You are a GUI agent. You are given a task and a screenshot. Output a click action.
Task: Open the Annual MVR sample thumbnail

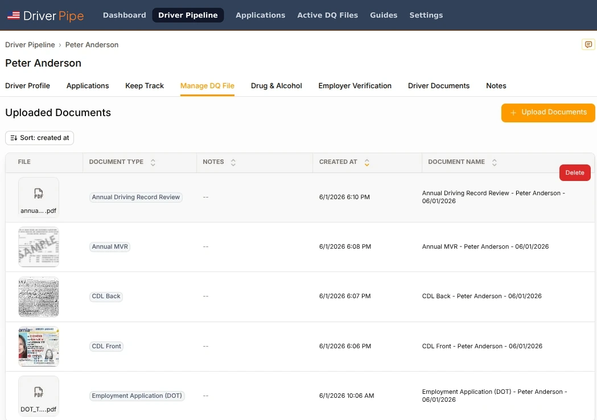click(39, 247)
